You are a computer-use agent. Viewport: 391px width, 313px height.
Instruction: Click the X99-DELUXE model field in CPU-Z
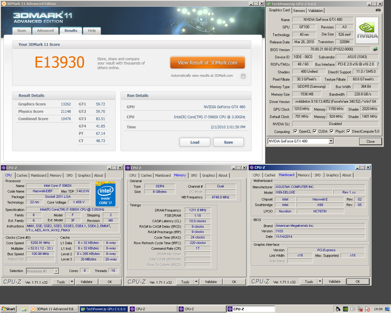pos(304,192)
